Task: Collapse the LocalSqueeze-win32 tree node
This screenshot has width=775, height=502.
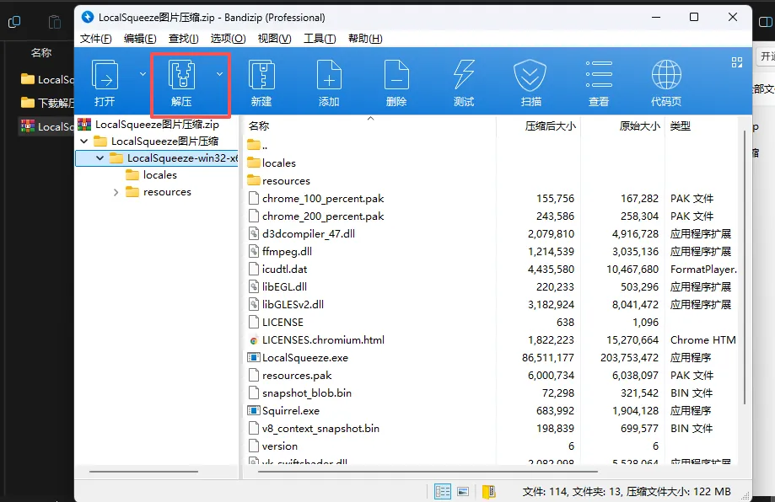Action: [x=100, y=158]
